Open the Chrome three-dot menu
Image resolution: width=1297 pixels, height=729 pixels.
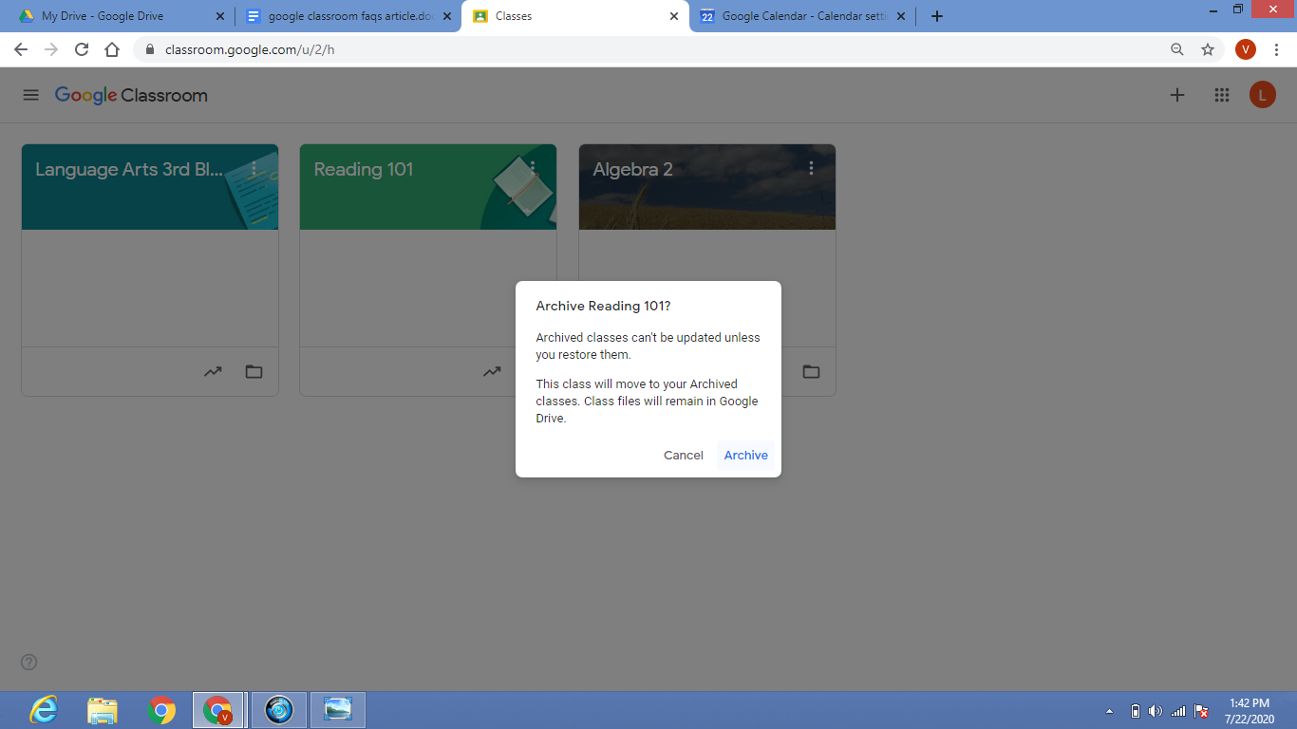1277,49
